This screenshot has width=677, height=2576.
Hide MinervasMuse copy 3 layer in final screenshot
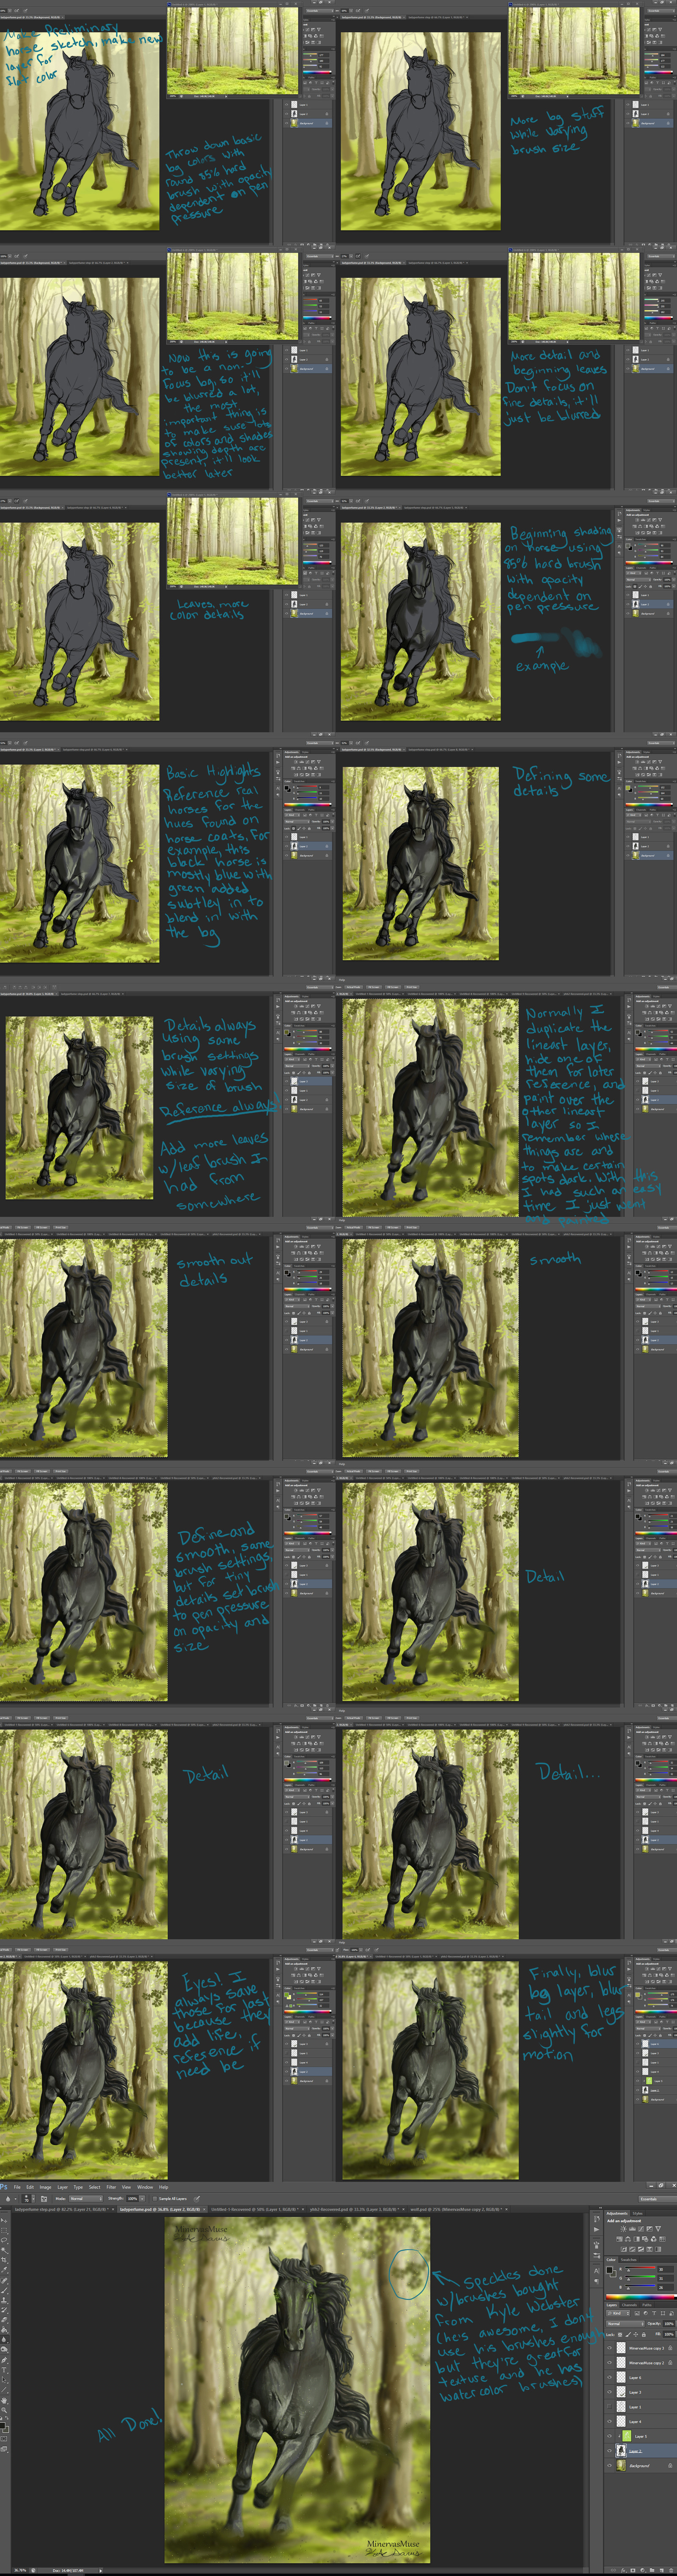(609, 2348)
